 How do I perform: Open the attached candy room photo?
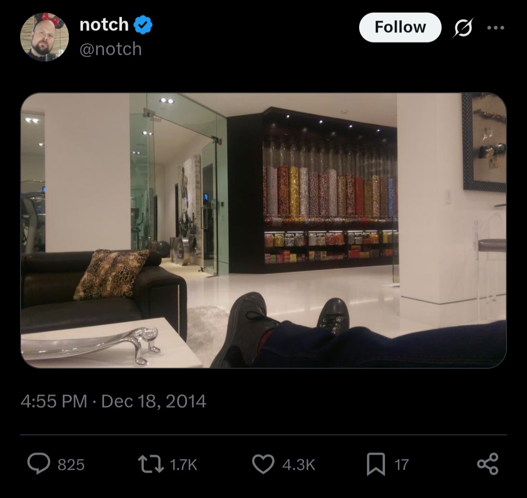(x=263, y=230)
